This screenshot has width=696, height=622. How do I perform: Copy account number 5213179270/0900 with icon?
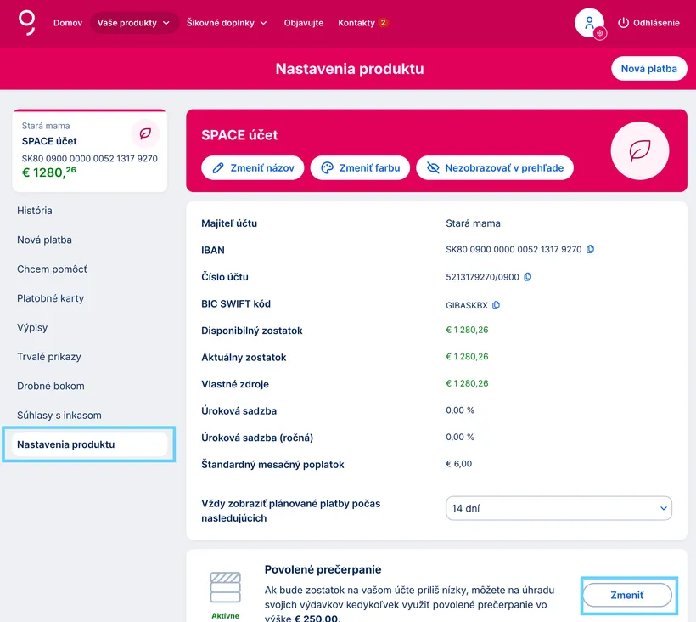[528, 277]
